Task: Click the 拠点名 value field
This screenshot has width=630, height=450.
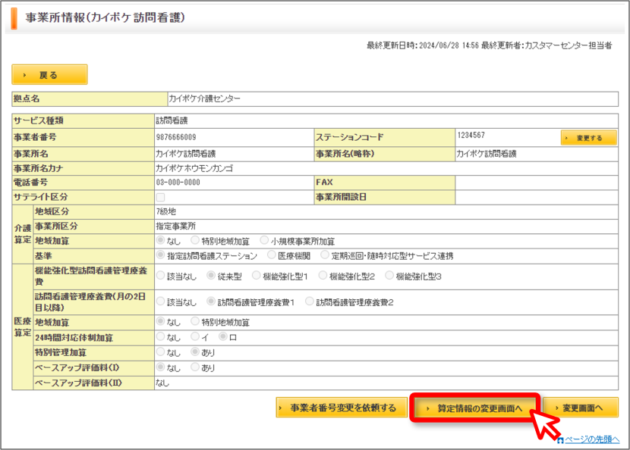Action: coord(392,98)
